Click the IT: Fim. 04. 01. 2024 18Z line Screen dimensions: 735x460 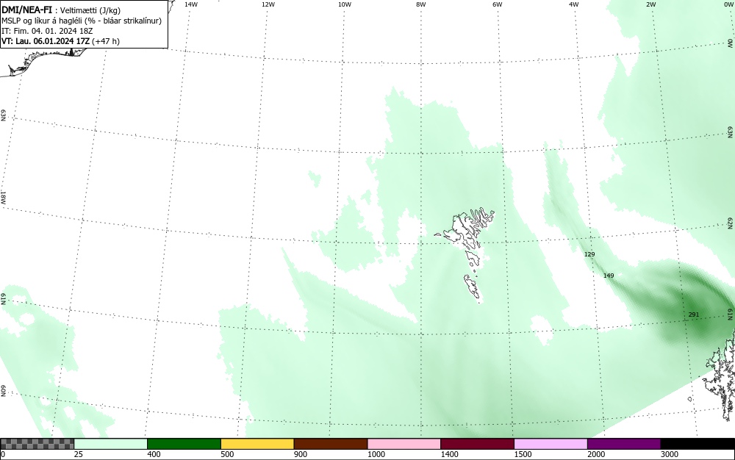point(47,31)
